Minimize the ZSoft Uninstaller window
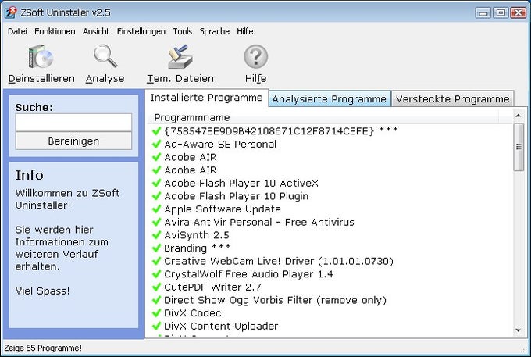Screen dimensions: 531x357 (x=483, y=12)
